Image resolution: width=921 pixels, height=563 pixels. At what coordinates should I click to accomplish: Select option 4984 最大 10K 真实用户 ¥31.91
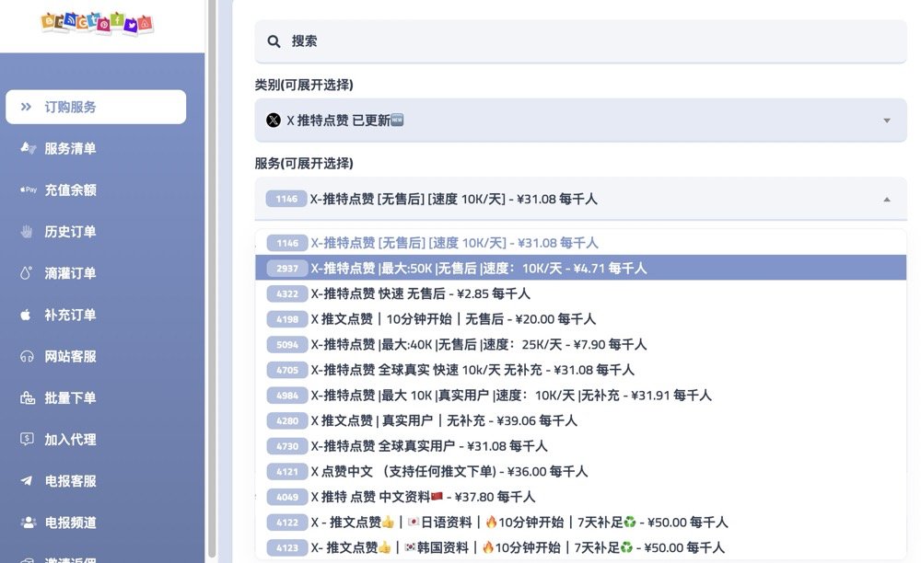(x=580, y=396)
